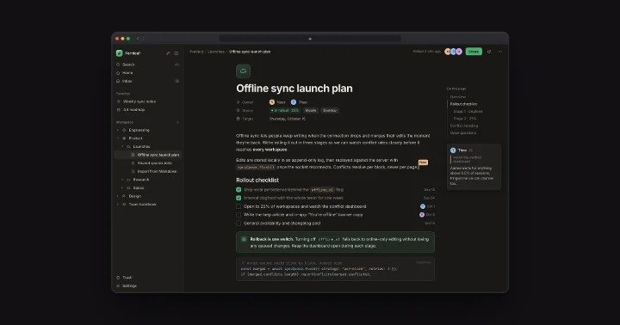Expand the Research folder
The image size is (620, 325).
[122, 180]
